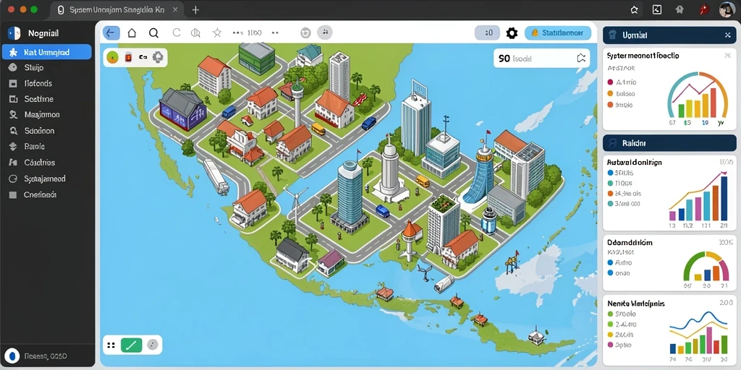Viewport: 741px width, 370px height.
Task: Click the Odamdrkim card title
Action: pyautogui.click(x=630, y=242)
